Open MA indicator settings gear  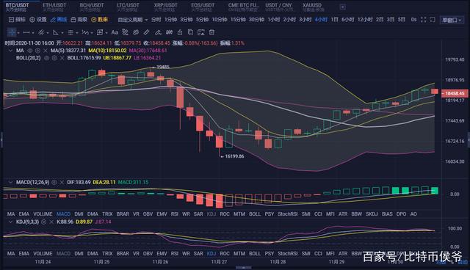coord(37,51)
